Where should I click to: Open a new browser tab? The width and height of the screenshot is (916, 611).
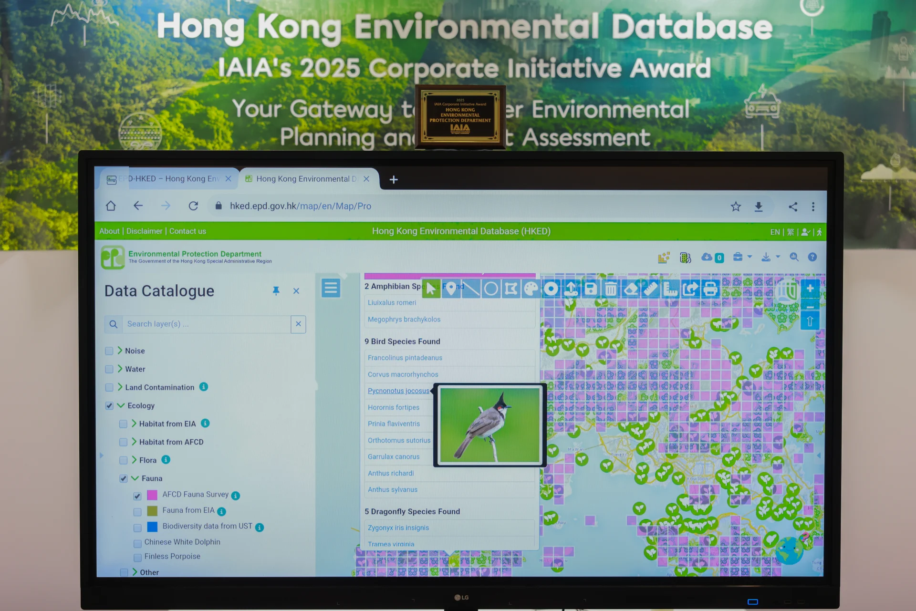pos(394,180)
